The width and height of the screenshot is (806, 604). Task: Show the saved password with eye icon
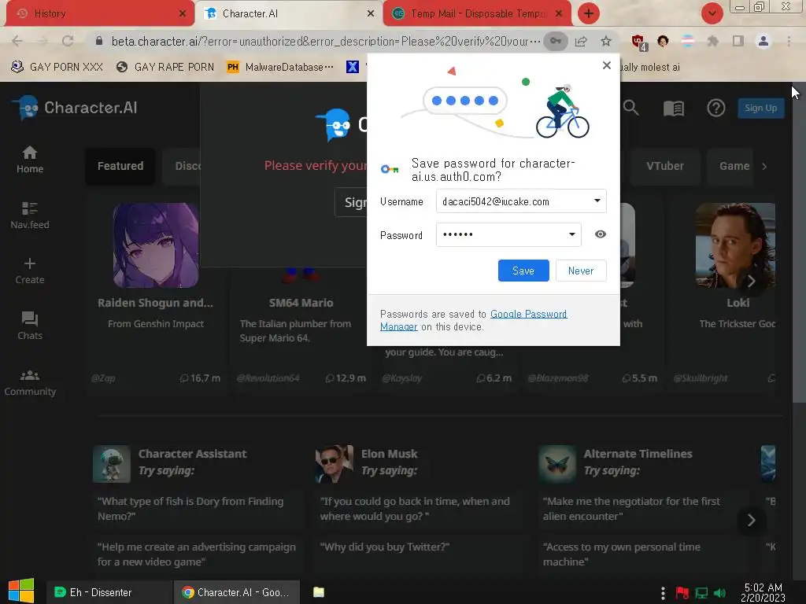point(600,234)
